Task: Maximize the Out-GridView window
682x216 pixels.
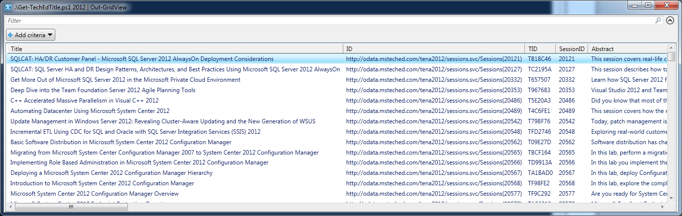Action: click(648, 5)
